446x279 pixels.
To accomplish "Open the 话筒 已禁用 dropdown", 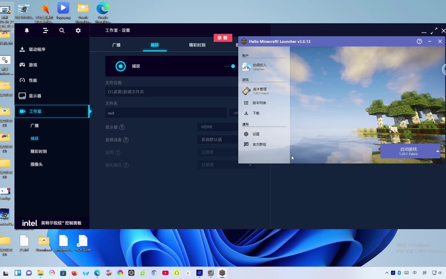I will click(218, 152).
